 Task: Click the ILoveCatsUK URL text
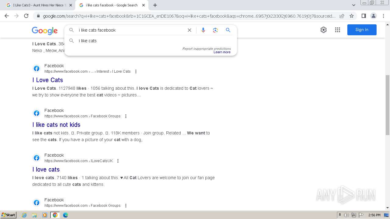(79, 161)
